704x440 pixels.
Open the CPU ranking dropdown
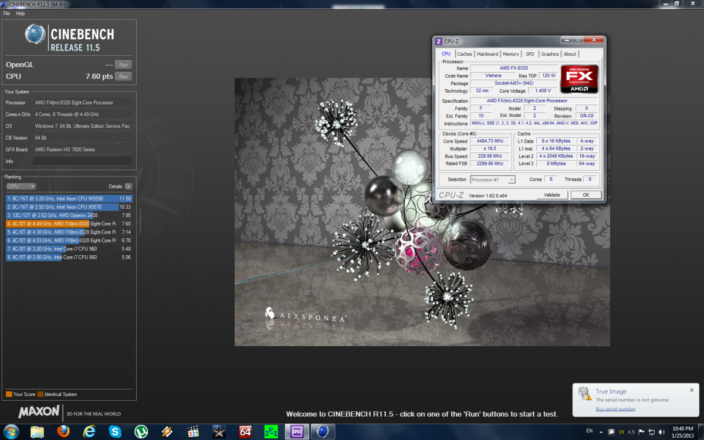21,186
